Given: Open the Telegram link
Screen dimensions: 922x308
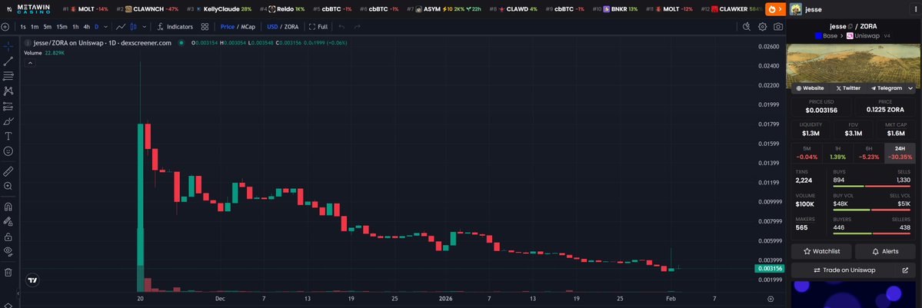Looking at the screenshot, I should (886, 88).
